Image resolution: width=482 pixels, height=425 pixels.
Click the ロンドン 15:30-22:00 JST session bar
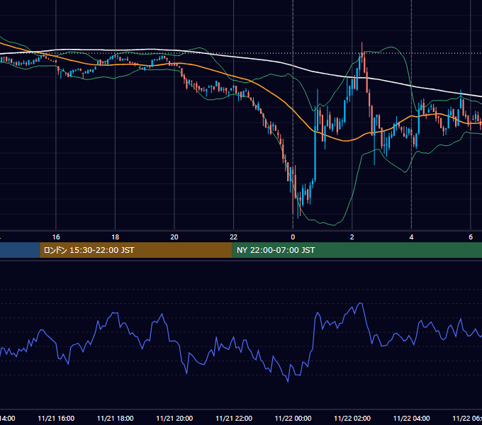coord(136,250)
